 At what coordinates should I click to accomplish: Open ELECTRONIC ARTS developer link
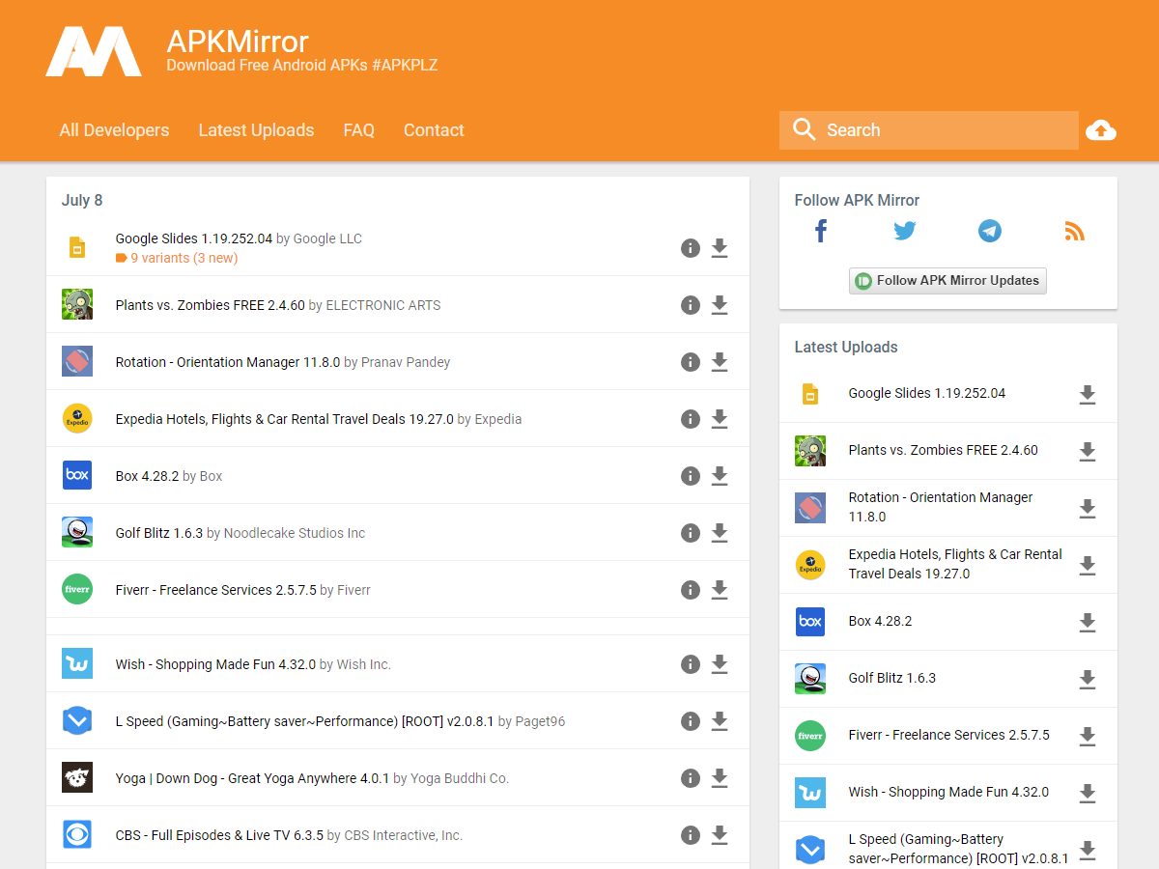(383, 305)
